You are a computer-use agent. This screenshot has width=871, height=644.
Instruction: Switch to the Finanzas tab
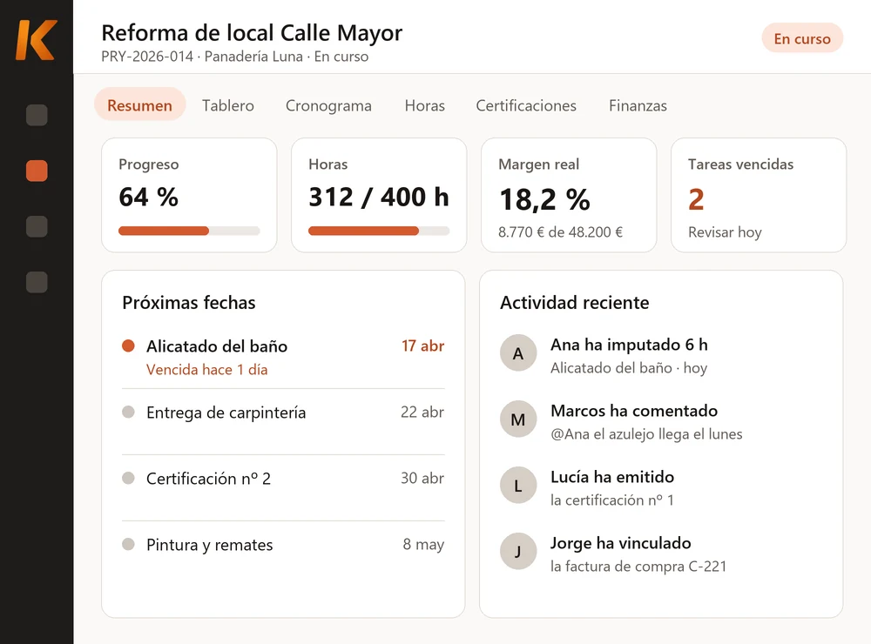[638, 105]
